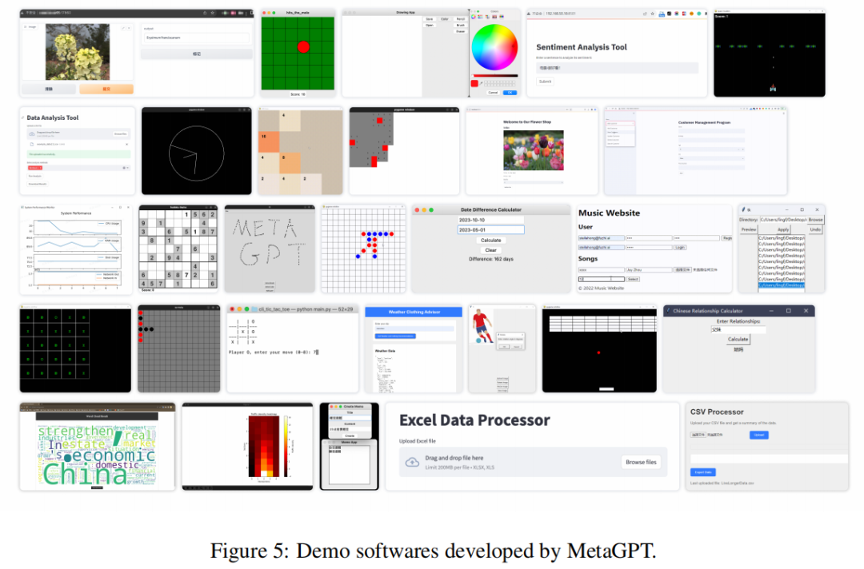The width and height of the screenshot is (864, 569).
Task: Select Pencil in the Drawing App
Action: pos(461,18)
